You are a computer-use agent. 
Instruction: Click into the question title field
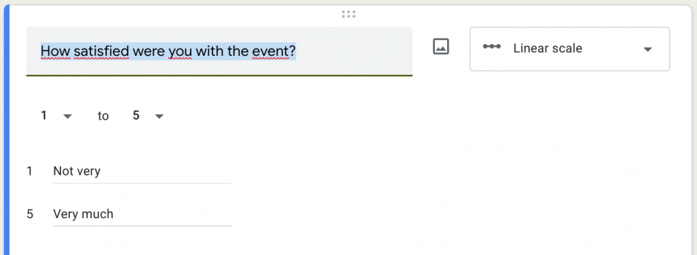pyautogui.click(x=219, y=52)
